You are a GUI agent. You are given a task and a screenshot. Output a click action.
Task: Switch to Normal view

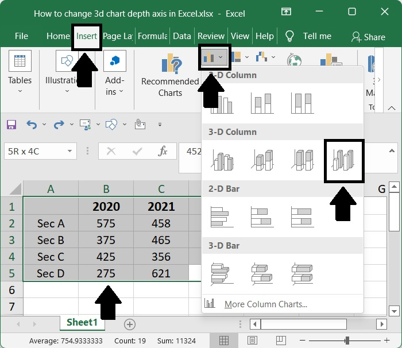(x=224, y=341)
